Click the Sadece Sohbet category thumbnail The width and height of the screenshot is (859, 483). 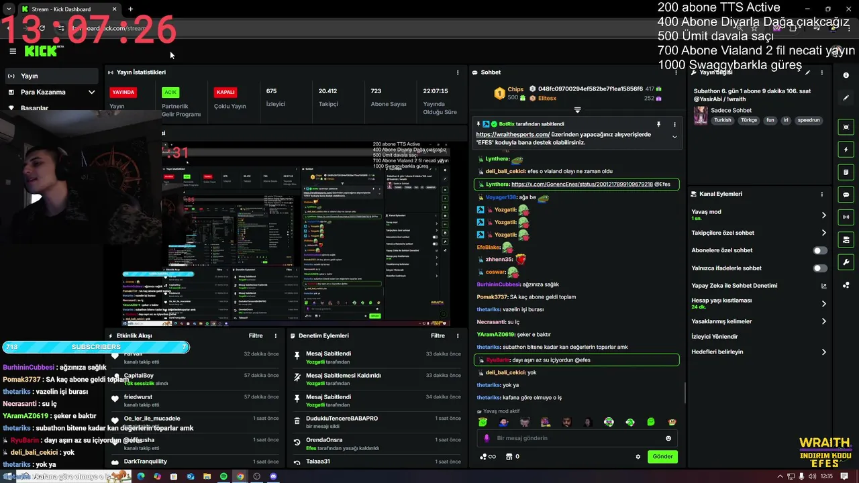click(701, 115)
